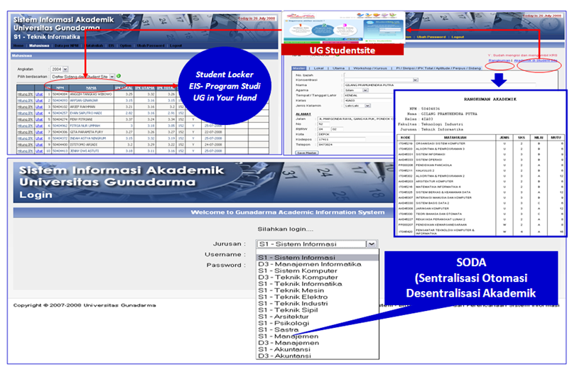
Task: Select S1 - Akuntansi option
Action: [x=318, y=349]
